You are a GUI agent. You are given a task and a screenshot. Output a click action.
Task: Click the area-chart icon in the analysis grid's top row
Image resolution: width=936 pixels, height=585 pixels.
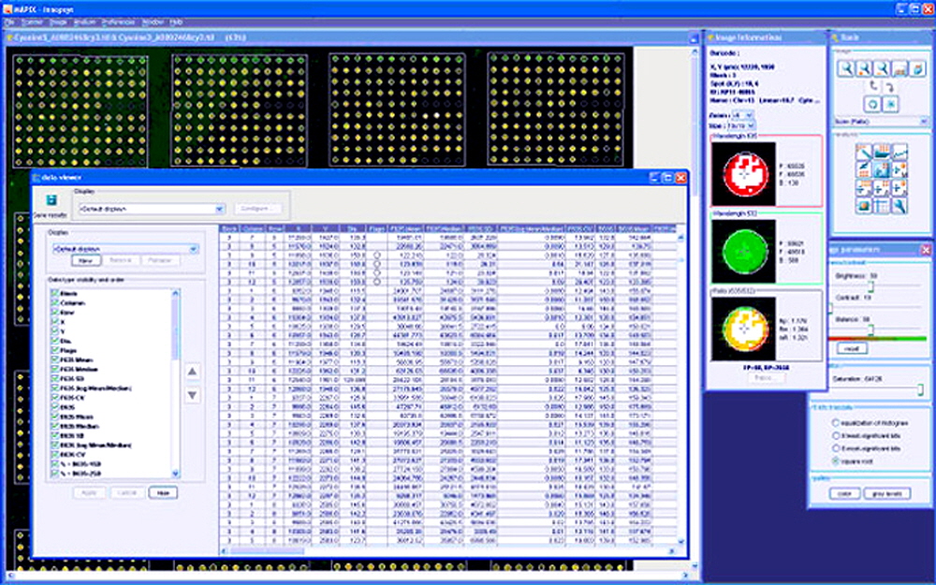[x=882, y=153]
